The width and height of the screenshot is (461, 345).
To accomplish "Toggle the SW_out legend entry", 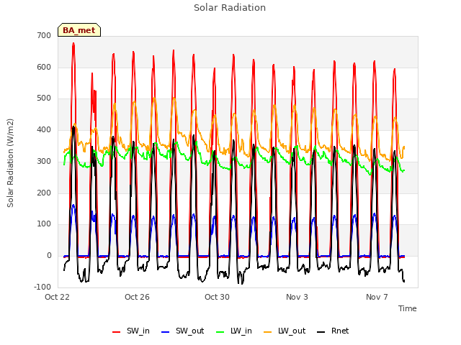I will point(183,331).
